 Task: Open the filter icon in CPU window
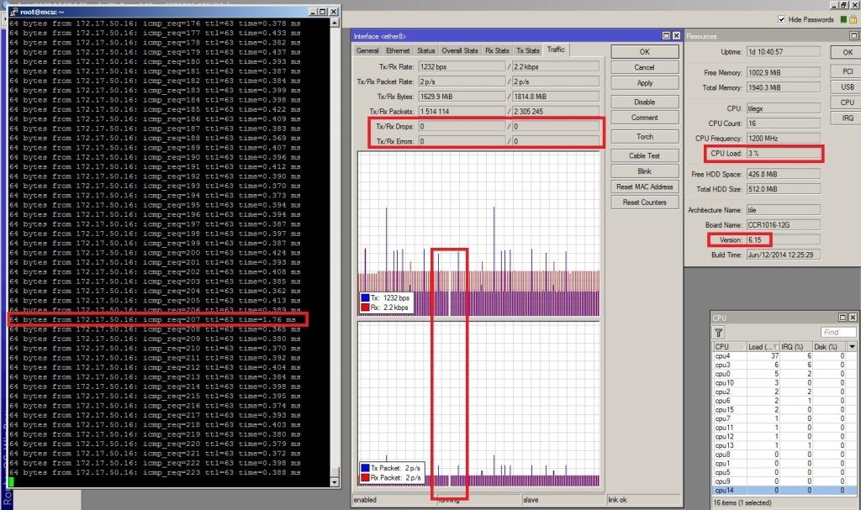tap(718, 333)
